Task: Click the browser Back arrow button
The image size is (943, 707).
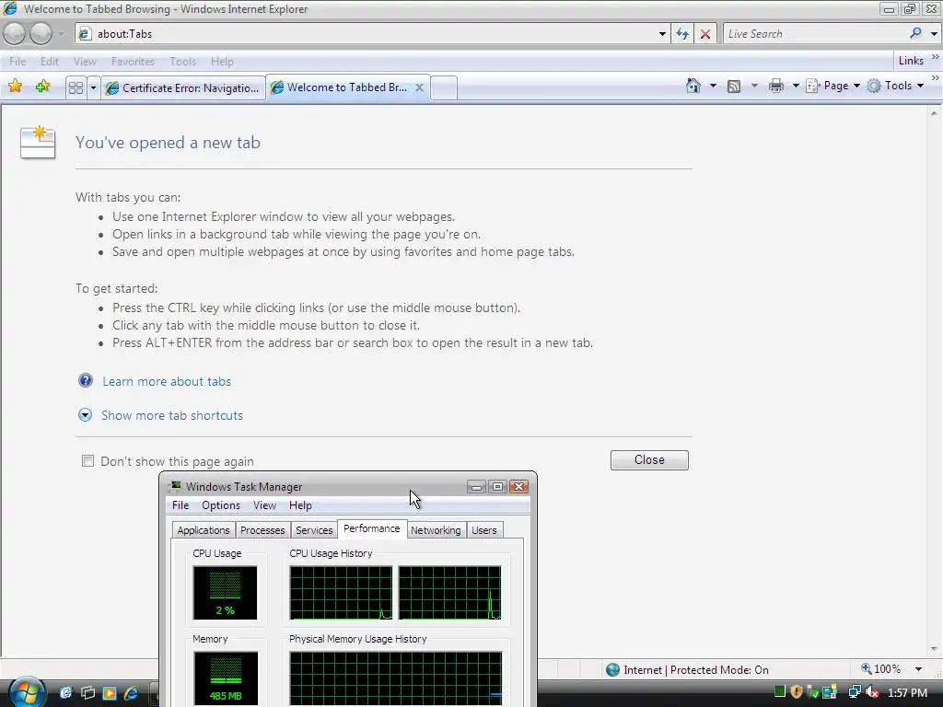Action: (x=15, y=34)
